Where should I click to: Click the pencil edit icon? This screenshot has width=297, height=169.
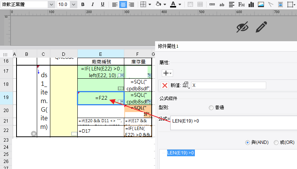click(x=261, y=27)
